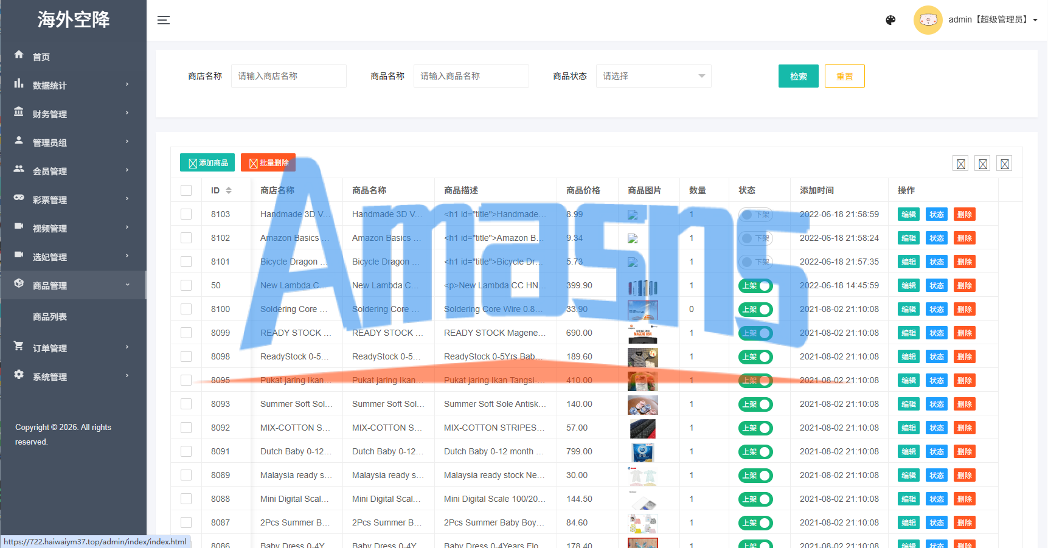The width and height of the screenshot is (1048, 548).
Task: Click the 检索 search button
Action: 799,76
